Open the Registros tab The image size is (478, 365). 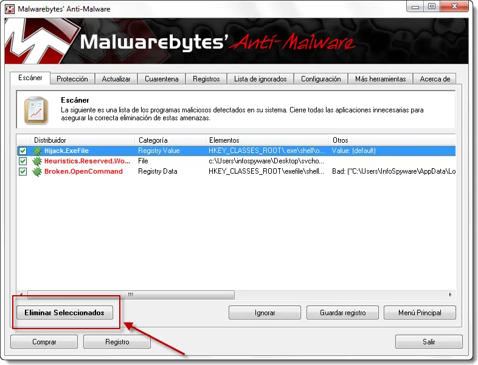coord(206,79)
